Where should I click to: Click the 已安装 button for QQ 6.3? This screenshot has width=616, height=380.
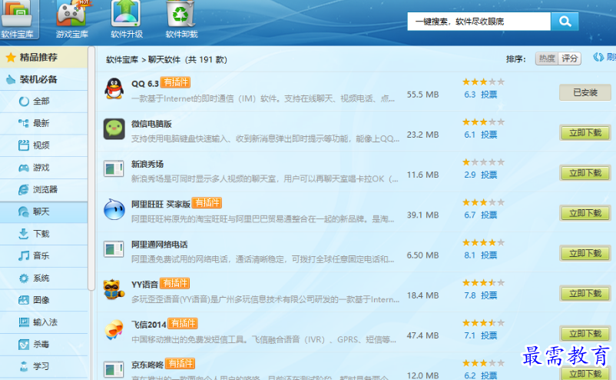pyautogui.click(x=585, y=92)
